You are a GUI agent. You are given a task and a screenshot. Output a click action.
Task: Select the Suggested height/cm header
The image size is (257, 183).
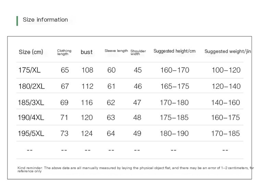[x=174, y=51]
